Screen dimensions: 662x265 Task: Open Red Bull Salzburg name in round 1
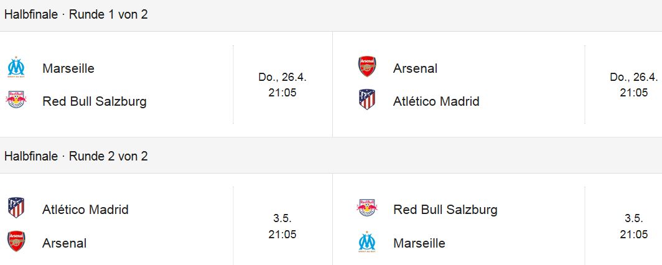(x=95, y=101)
